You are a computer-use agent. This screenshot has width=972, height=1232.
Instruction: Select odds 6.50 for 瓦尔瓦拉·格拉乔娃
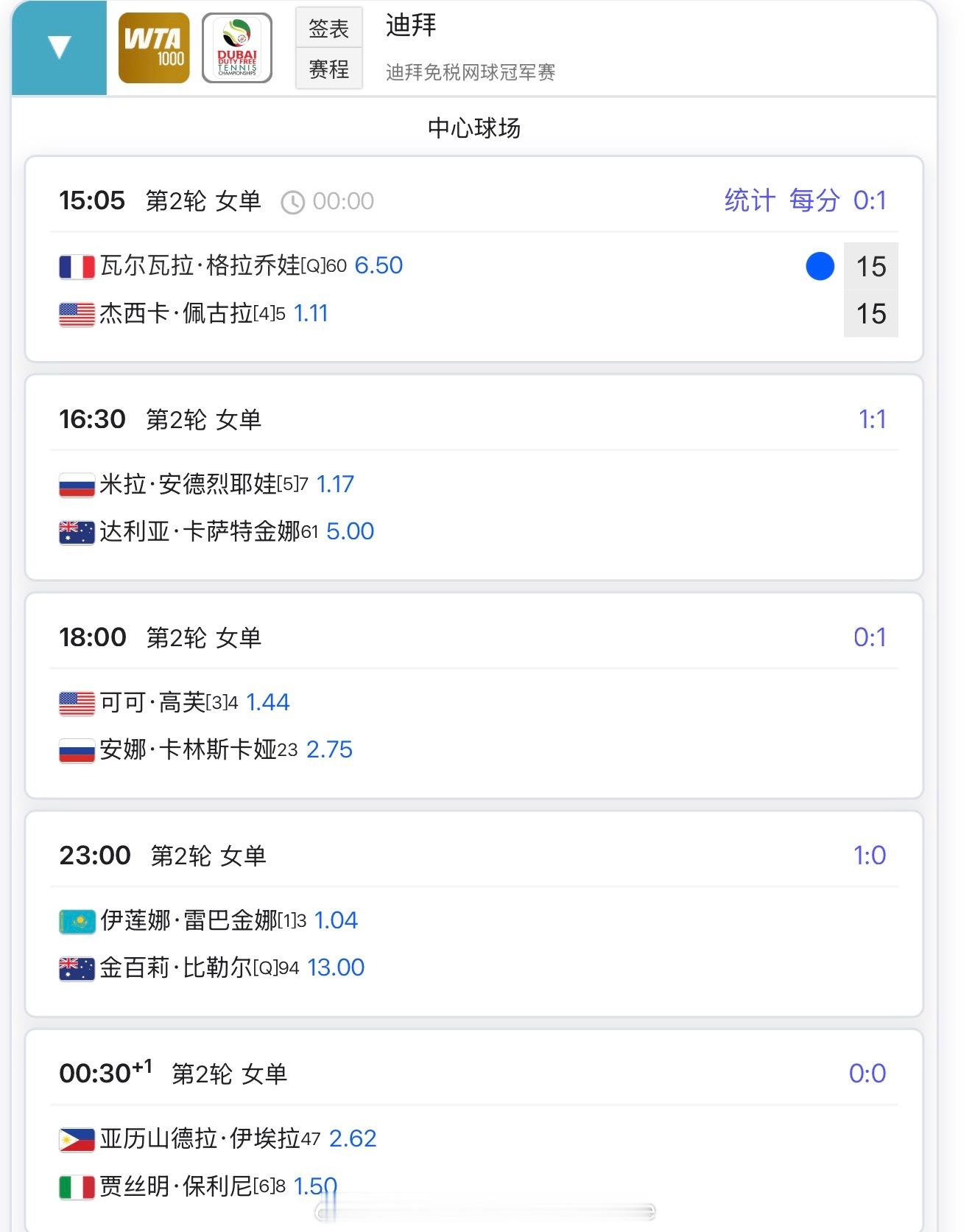pyautogui.click(x=378, y=265)
